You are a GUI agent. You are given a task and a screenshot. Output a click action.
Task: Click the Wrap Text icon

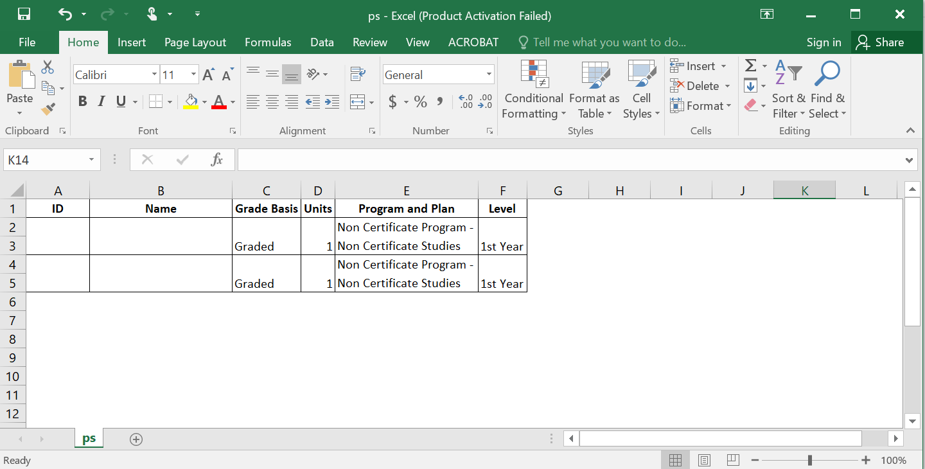click(x=358, y=75)
